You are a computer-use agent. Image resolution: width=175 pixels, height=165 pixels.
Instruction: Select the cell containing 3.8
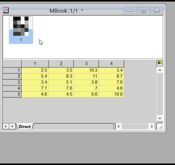coord(86,82)
